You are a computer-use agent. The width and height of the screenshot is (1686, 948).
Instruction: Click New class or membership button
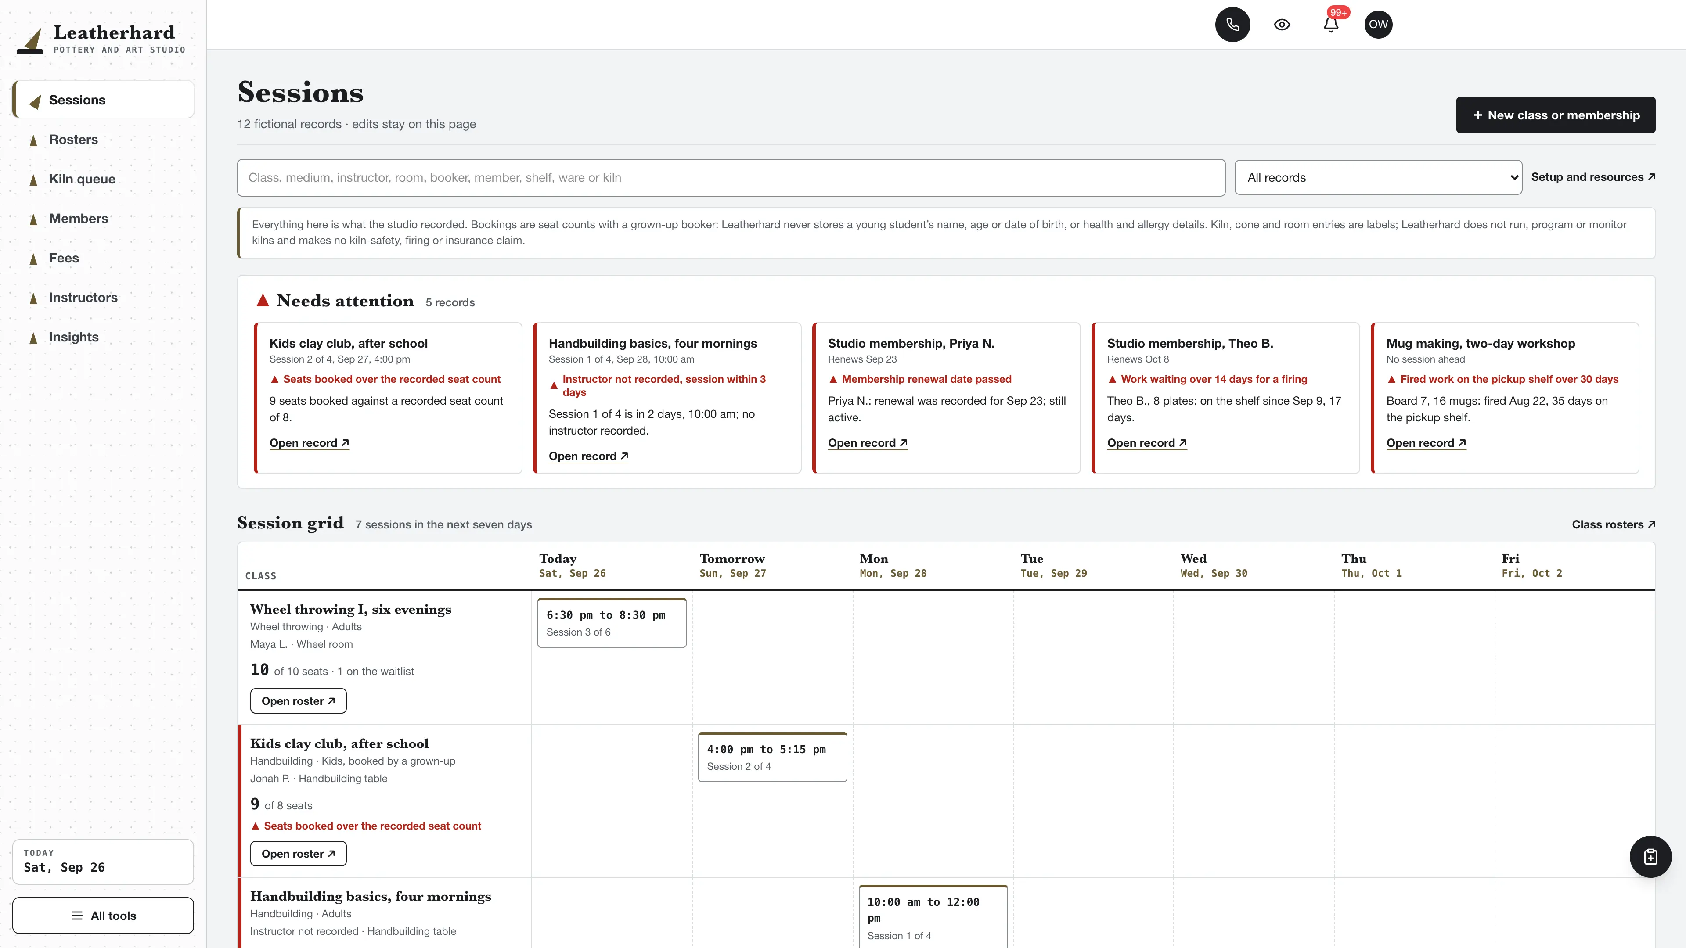(x=1556, y=115)
